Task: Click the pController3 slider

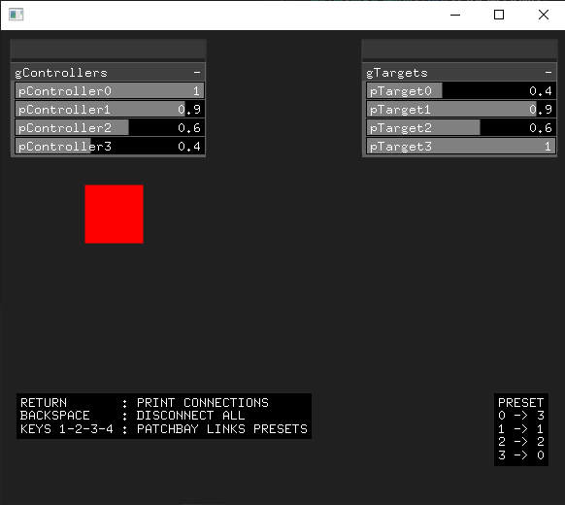Action: (110, 147)
